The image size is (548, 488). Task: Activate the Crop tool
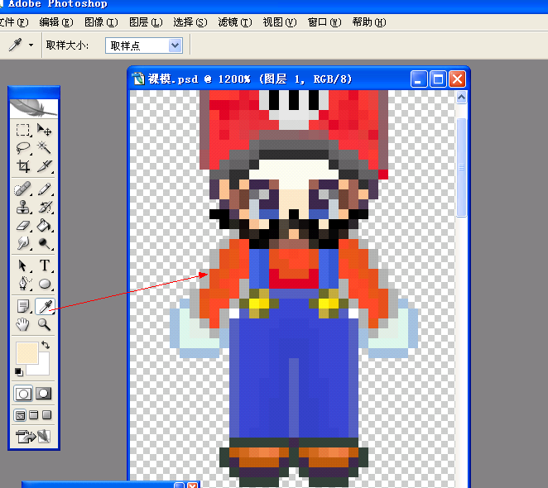pyautogui.click(x=23, y=166)
